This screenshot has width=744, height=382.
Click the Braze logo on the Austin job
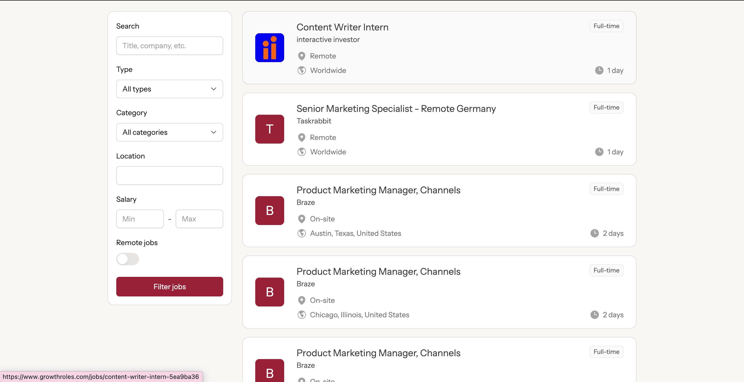[x=269, y=211]
